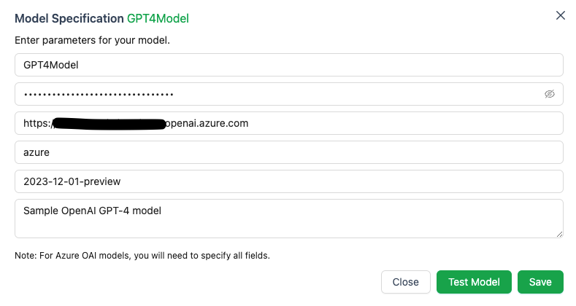576x306 pixels.
Task: Select the API type field containing azure
Action: pos(288,152)
